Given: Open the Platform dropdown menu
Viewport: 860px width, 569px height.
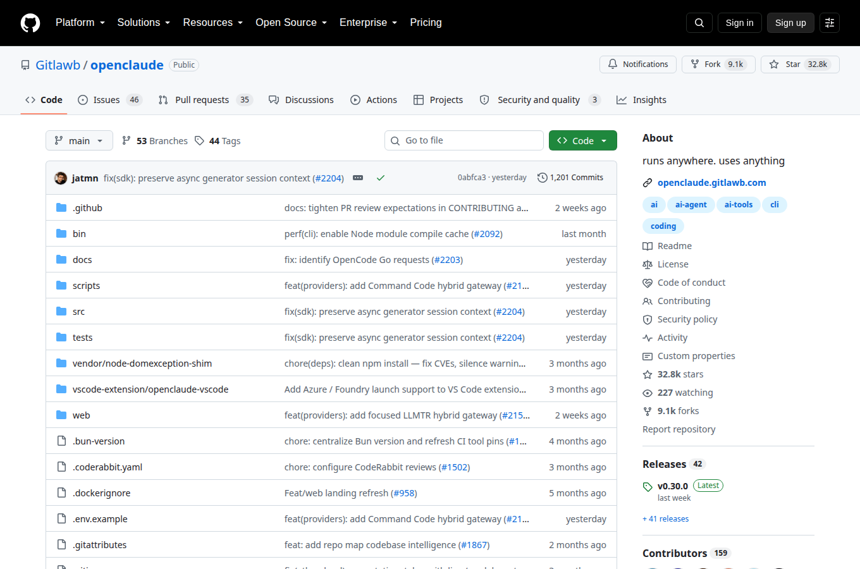Looking at the screenshot, I should (x=80, y=22).
